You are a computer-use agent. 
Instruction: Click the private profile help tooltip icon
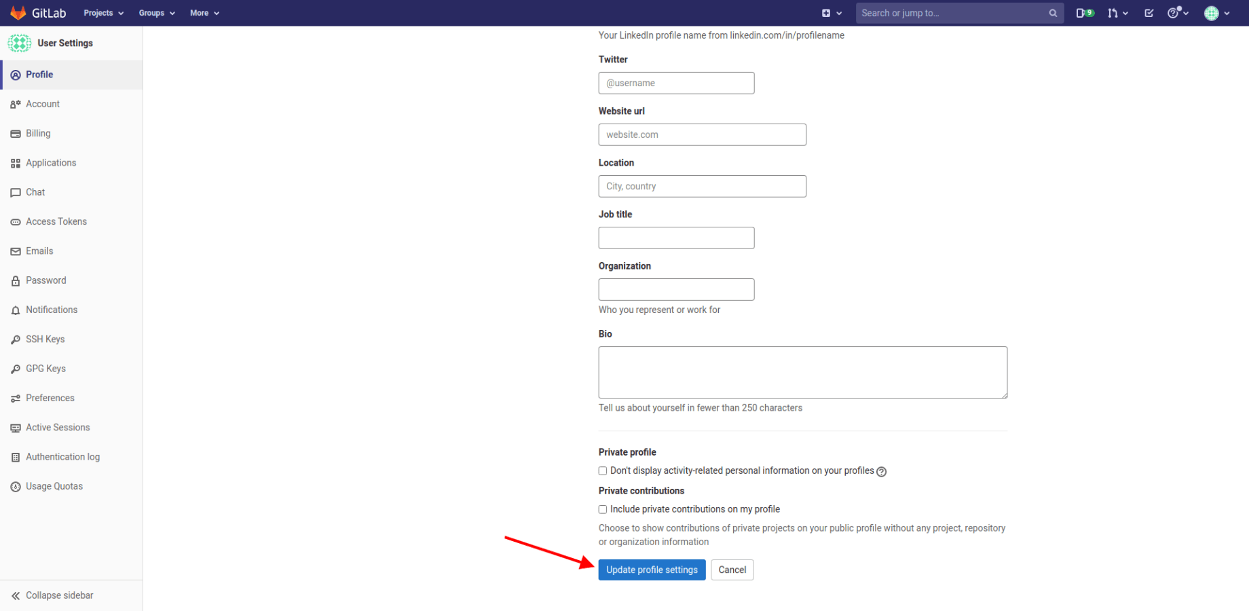click(881, 471)
